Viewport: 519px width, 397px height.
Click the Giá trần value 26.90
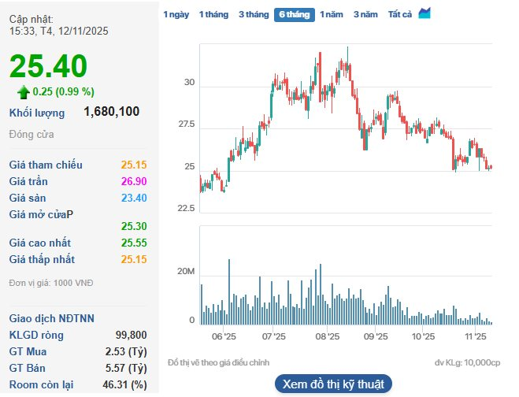pyautogui.click(x=134, y=181)
